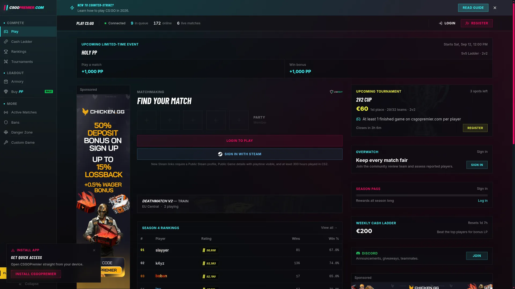Open the Active Matches page
Screen dimensions: 515x289
(28, 112)
